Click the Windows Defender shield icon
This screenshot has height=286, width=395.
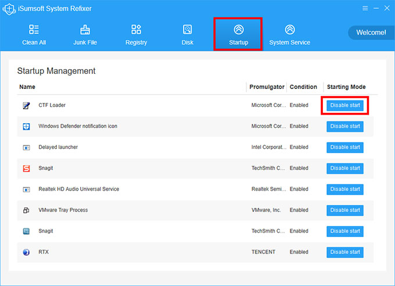[x=26, y=126]
